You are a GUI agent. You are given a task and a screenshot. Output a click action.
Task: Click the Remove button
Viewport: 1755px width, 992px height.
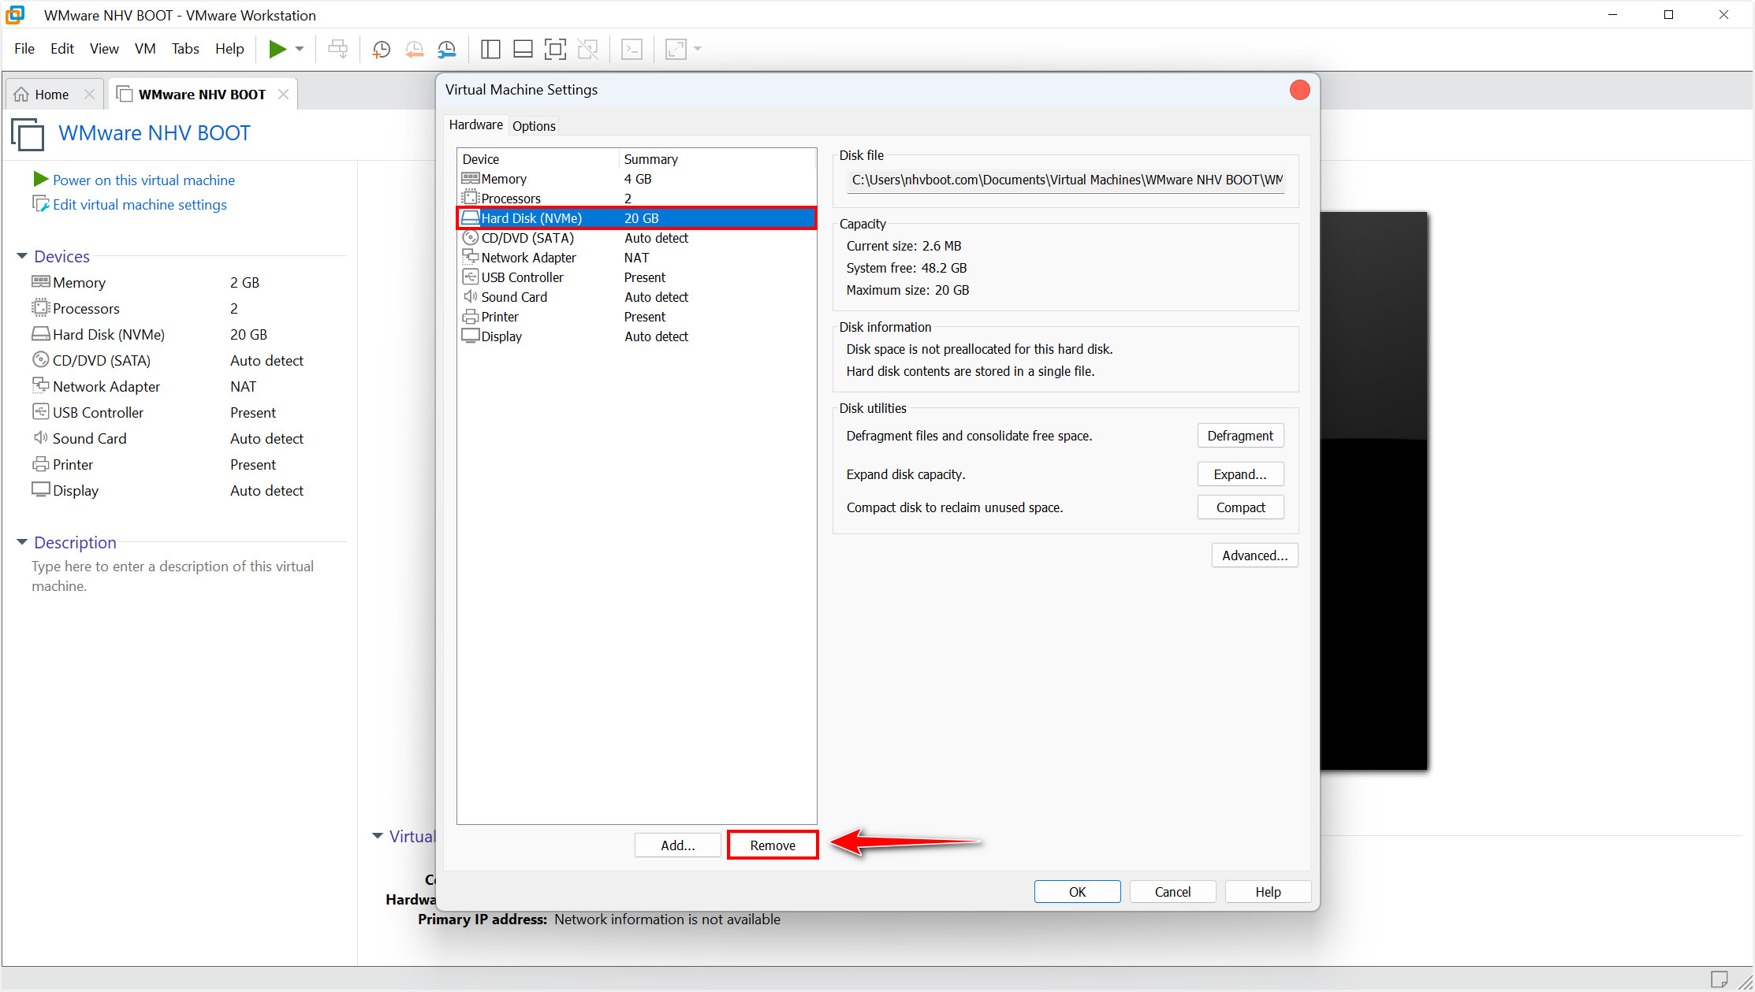coord(772,845)
